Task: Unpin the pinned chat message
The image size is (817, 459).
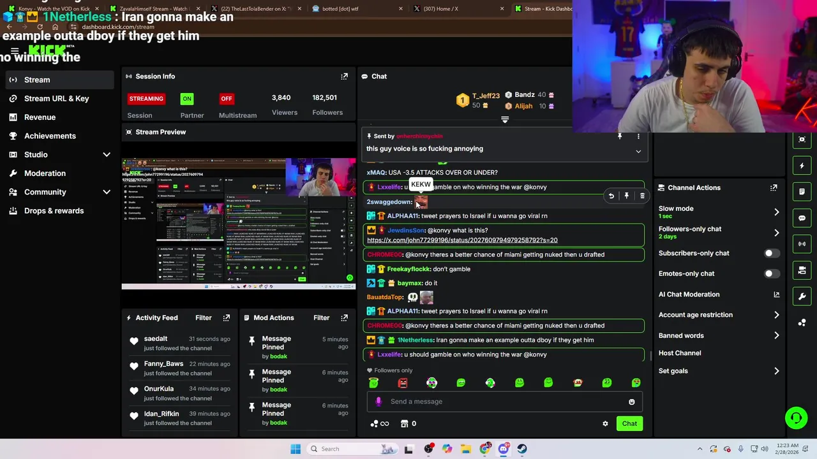Action: pyautogui.click(x=619, y=136)
